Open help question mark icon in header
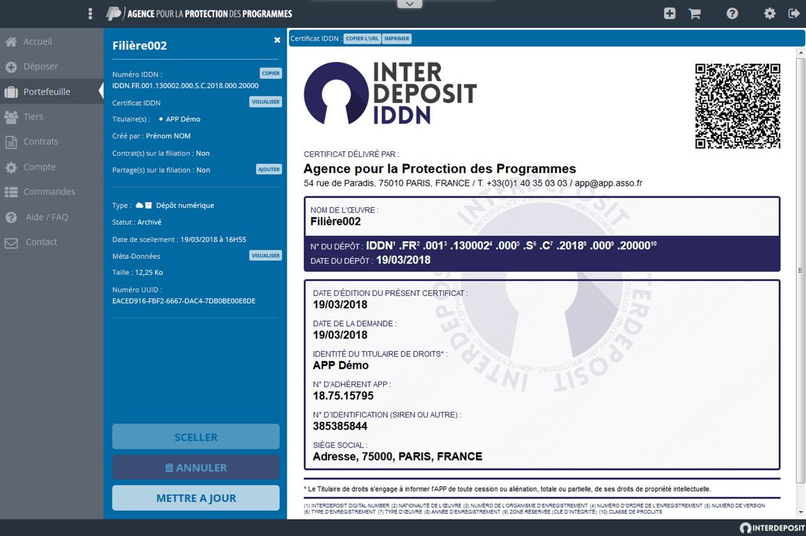Viewport: 806px width, 536px height. point(733,14)
